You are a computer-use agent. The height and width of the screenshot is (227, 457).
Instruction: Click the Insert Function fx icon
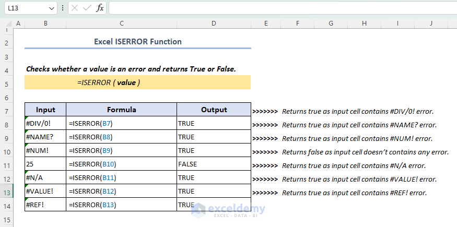(x=100, y=8)
